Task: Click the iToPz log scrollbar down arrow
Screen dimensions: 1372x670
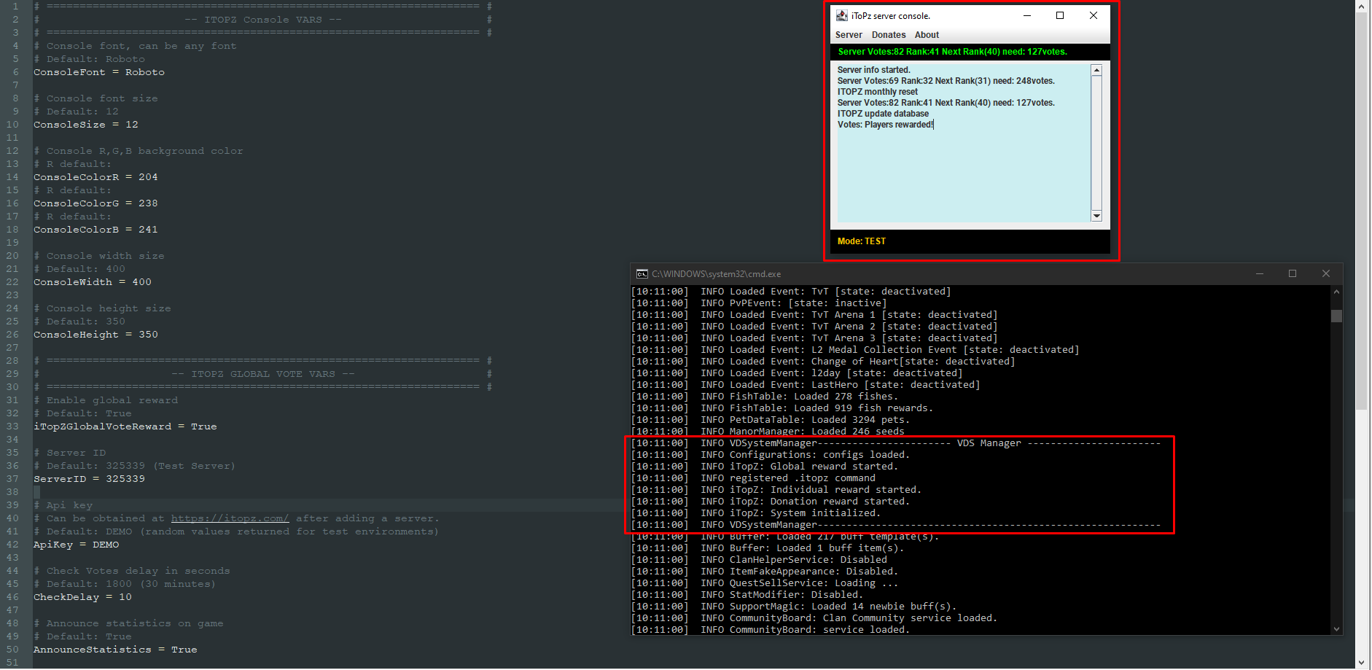Action: pos(1096,216)
